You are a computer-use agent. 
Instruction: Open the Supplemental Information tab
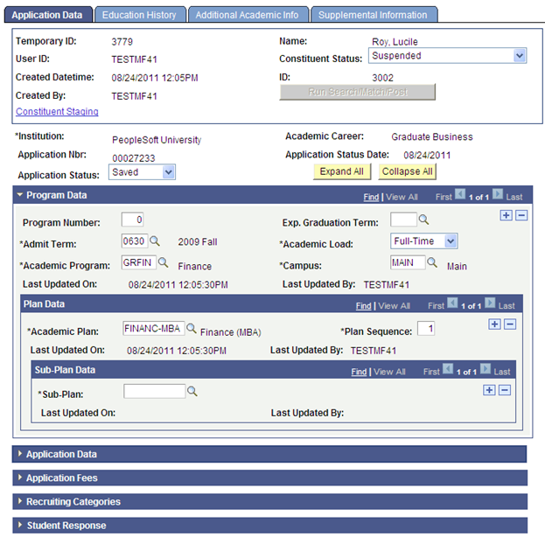[374, 15]
